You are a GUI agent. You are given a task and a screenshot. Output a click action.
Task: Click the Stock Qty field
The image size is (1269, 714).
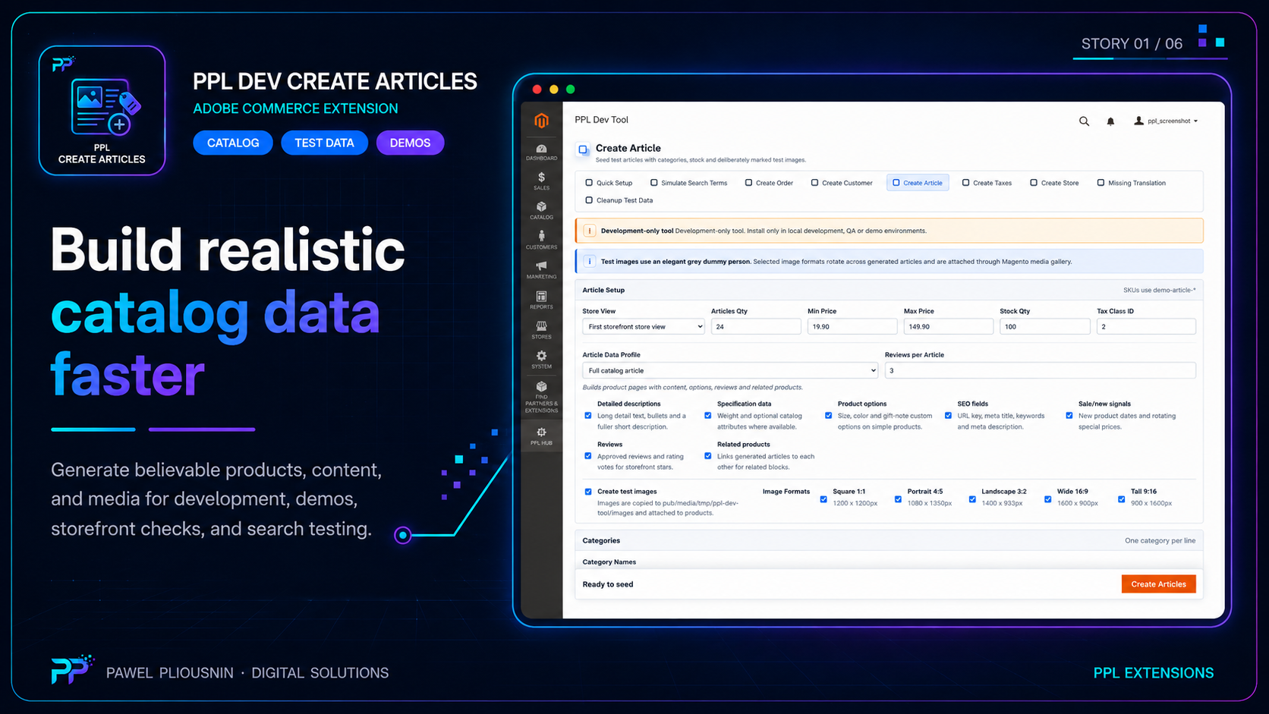point(1045,327)
